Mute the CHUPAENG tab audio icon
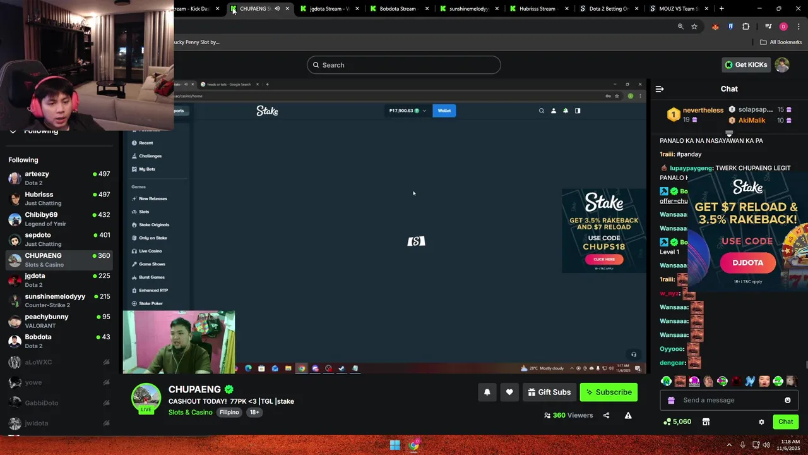The width and height of the screenshot is (808, 455). coord(276,9)
